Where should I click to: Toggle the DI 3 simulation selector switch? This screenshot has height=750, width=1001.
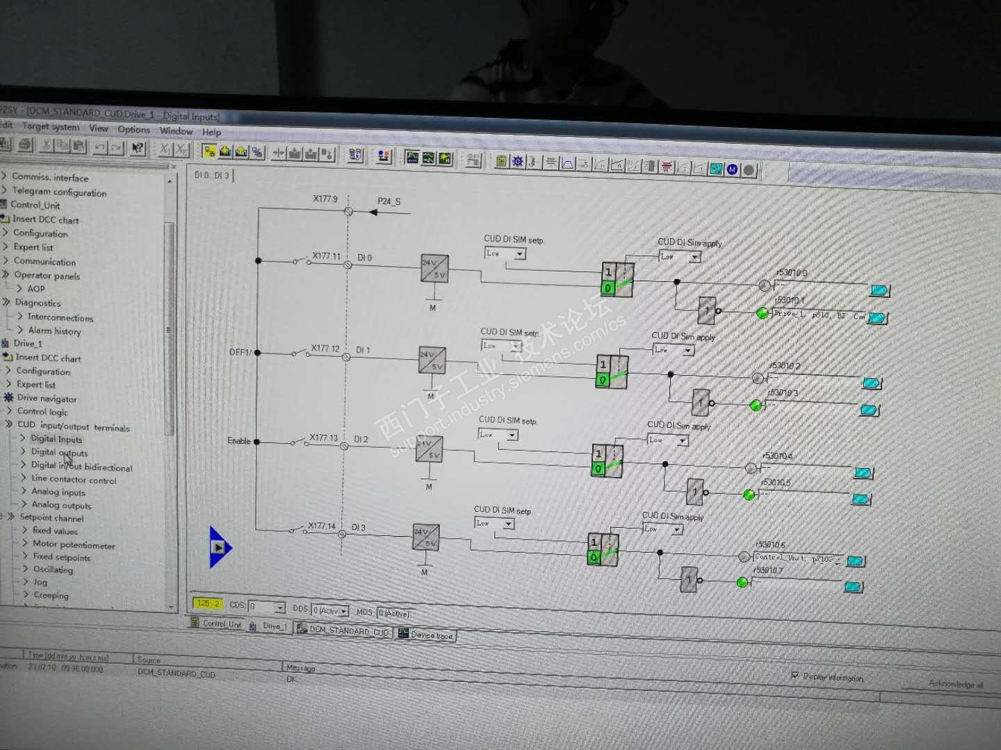point(603,549)
